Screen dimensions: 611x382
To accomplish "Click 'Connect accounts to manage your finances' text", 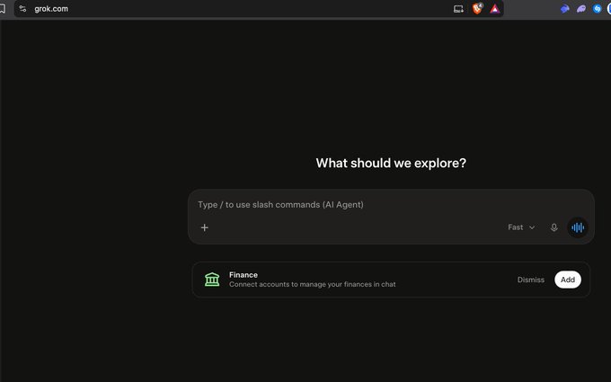I will (x=312, y=285).
